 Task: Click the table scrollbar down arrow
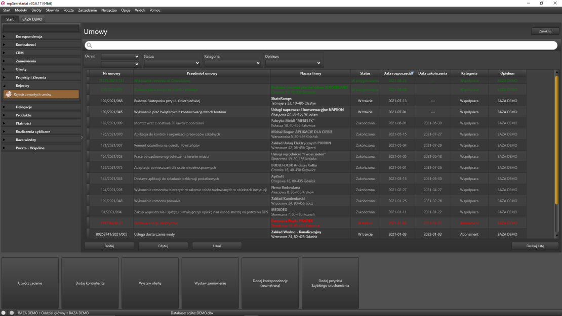click(556, 236)
